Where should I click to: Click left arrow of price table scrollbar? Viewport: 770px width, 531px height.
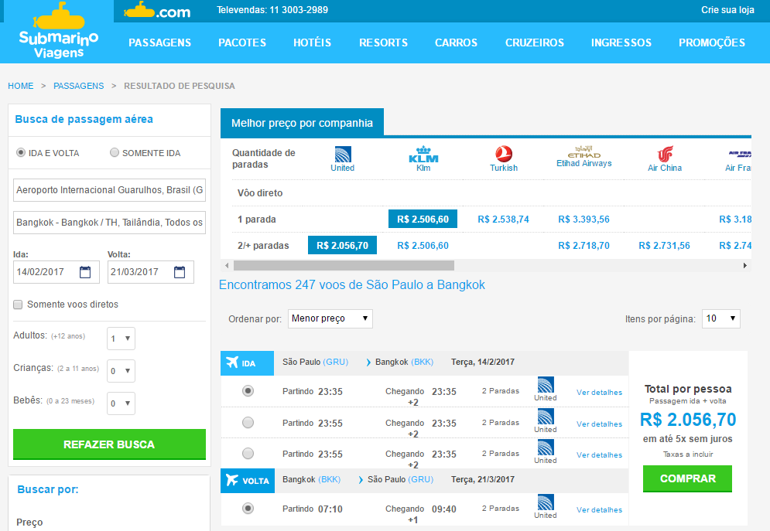pyautogui.click(x=227, y=266)
